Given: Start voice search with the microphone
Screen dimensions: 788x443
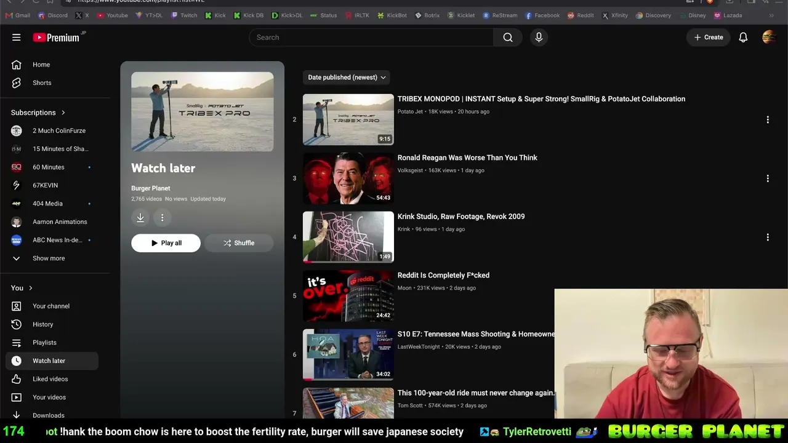Looking at the screenshot, I should click(539, 38).
